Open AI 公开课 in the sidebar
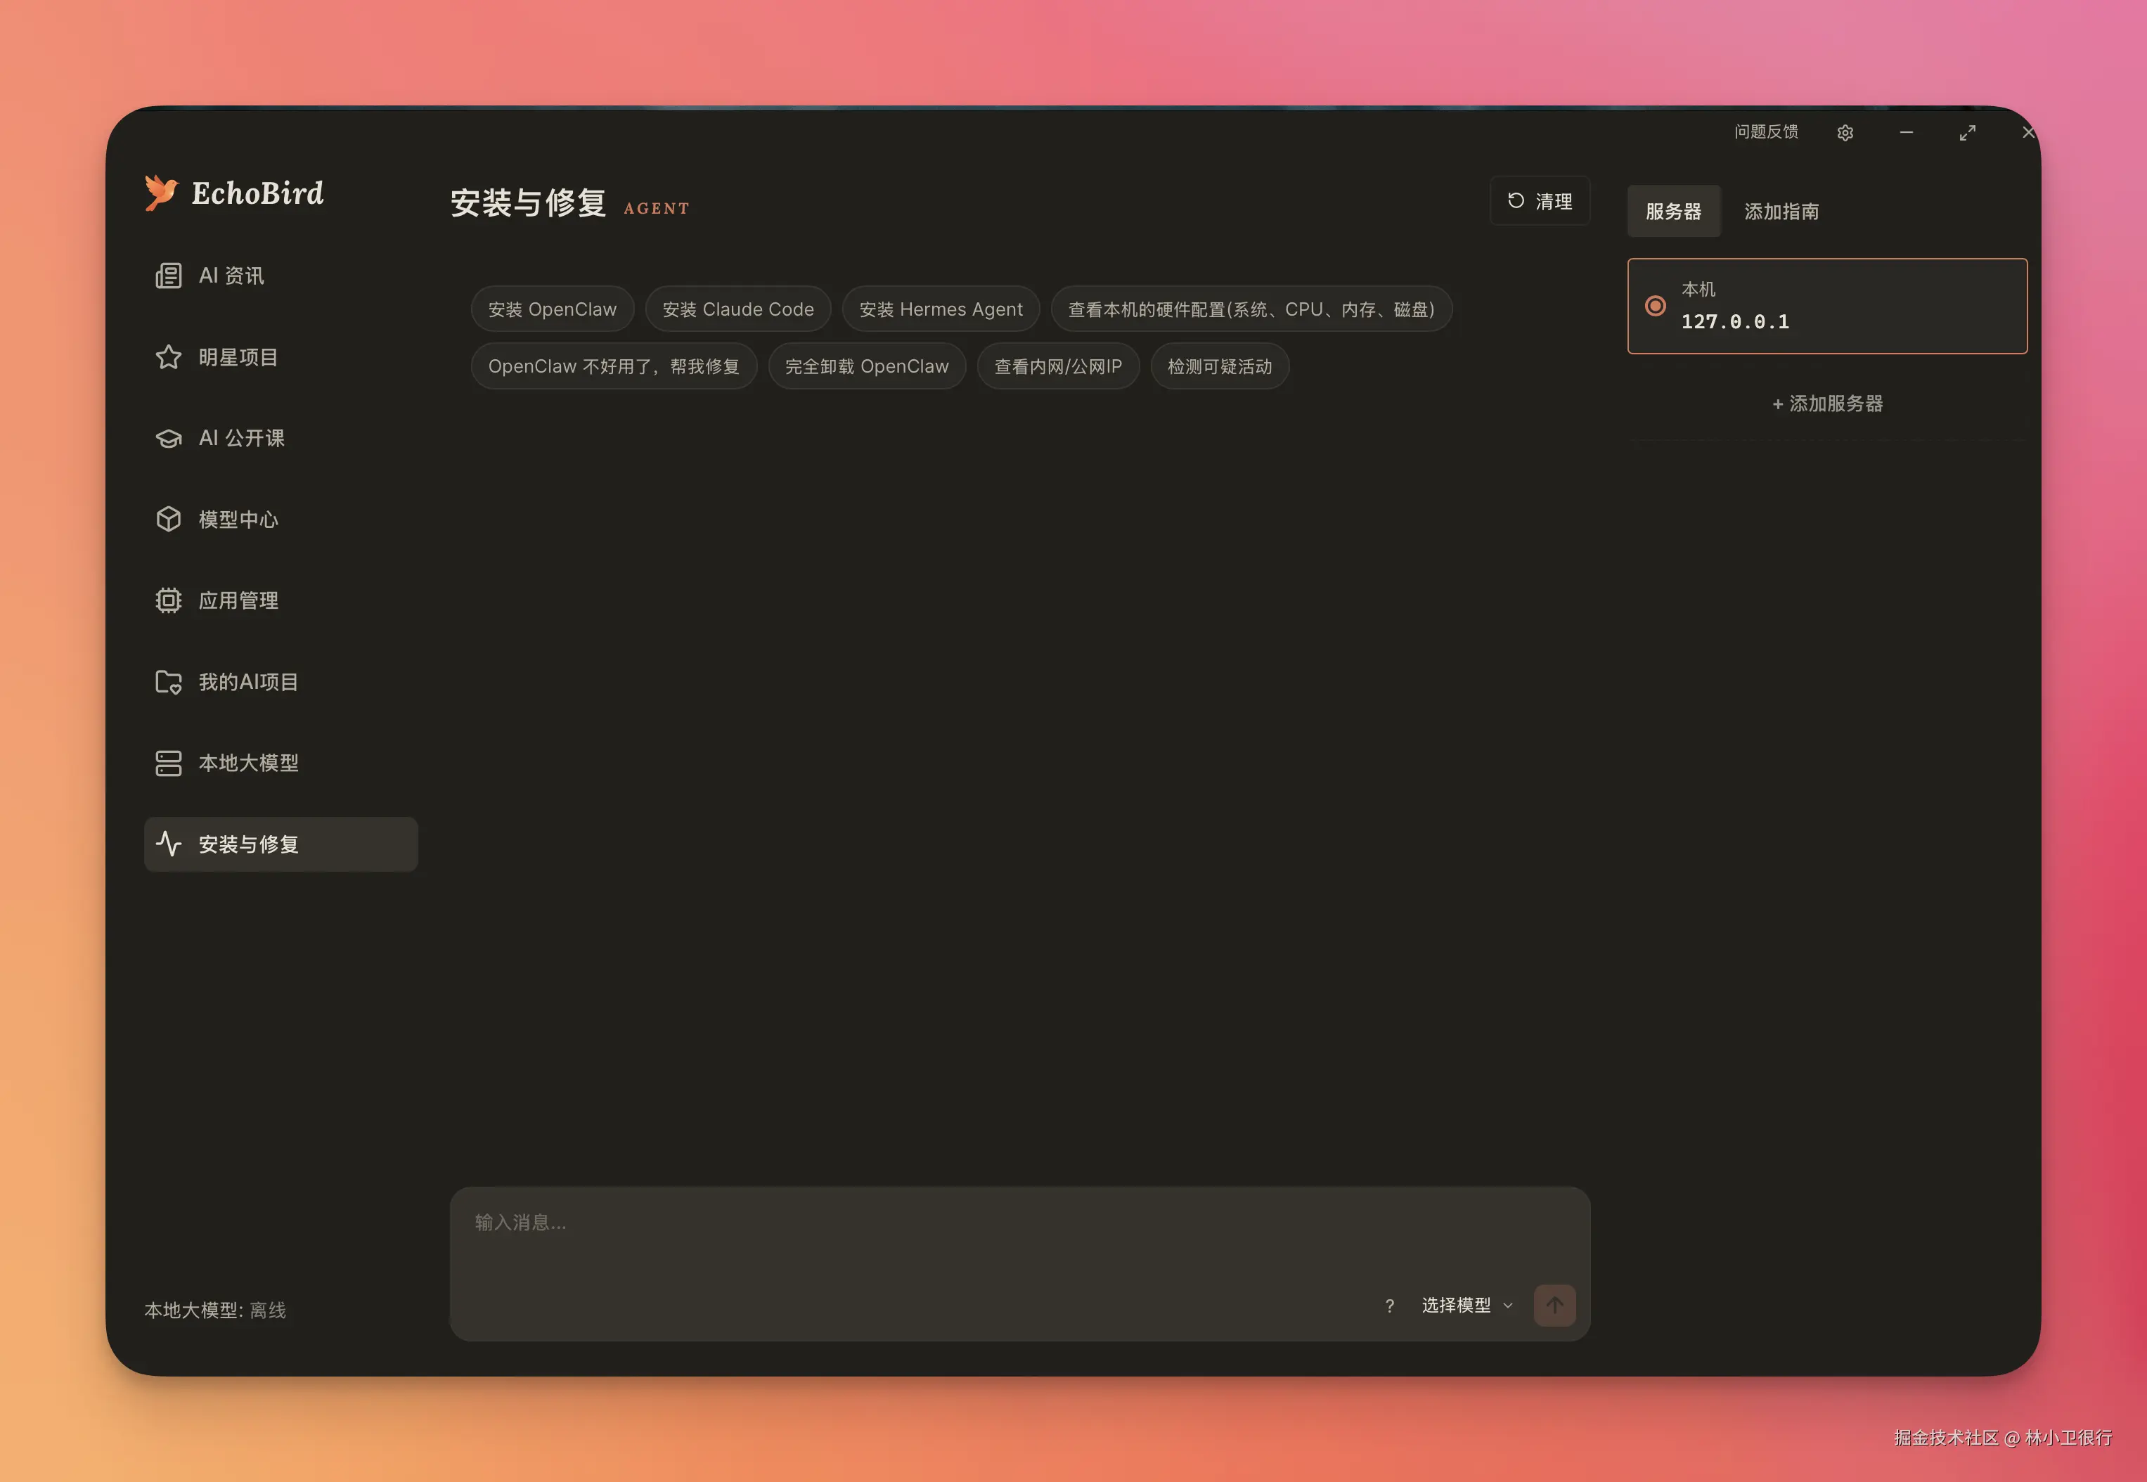The height and width of the screenshot is (1482, 2147). [281, 438]
